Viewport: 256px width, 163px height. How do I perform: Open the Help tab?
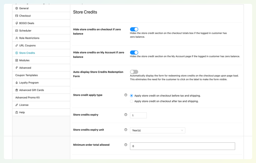click(41, 112)
